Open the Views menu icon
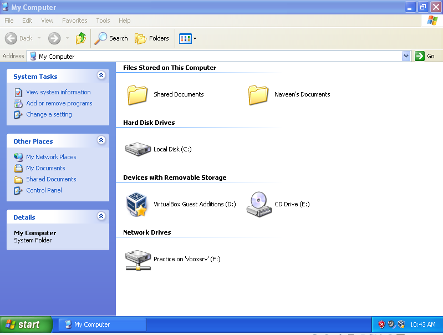443x335 pixels. (x=185, y=38)
